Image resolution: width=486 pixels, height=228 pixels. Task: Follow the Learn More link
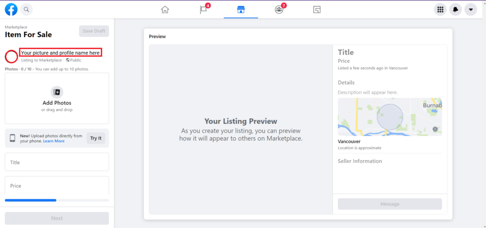[x=54, y=141]
